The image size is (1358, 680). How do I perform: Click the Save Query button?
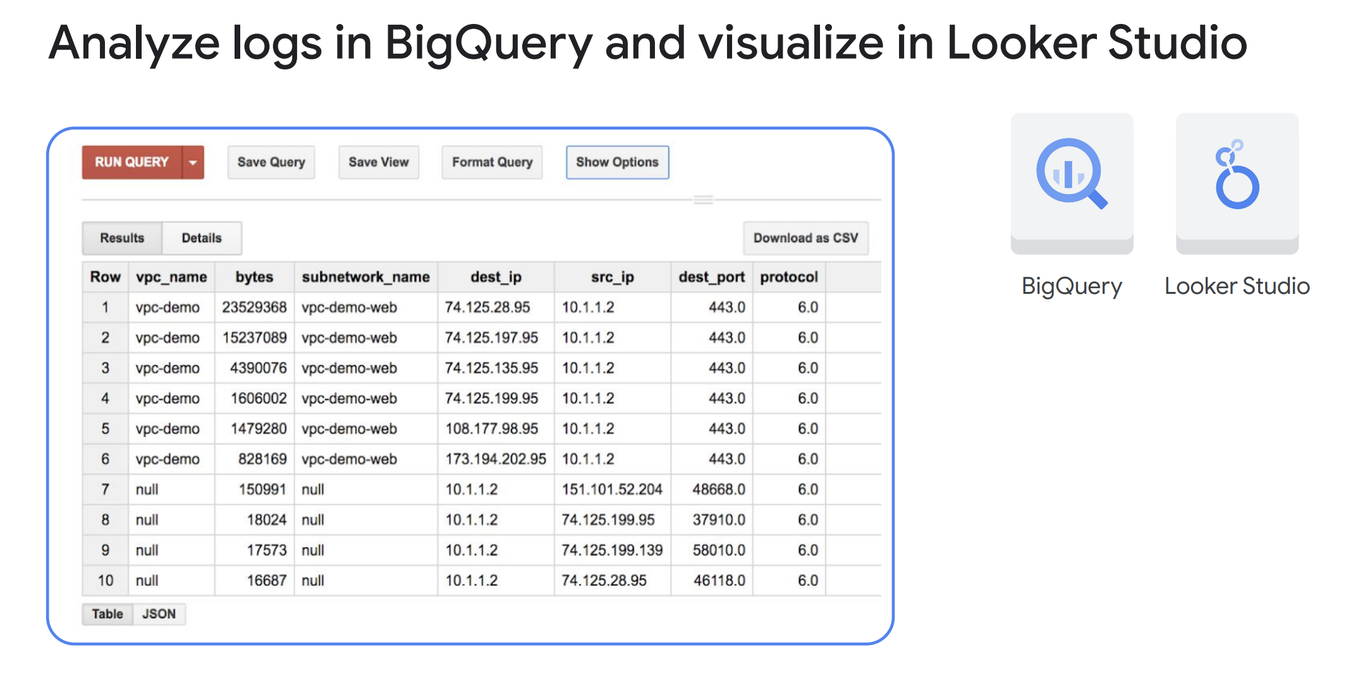271,162
